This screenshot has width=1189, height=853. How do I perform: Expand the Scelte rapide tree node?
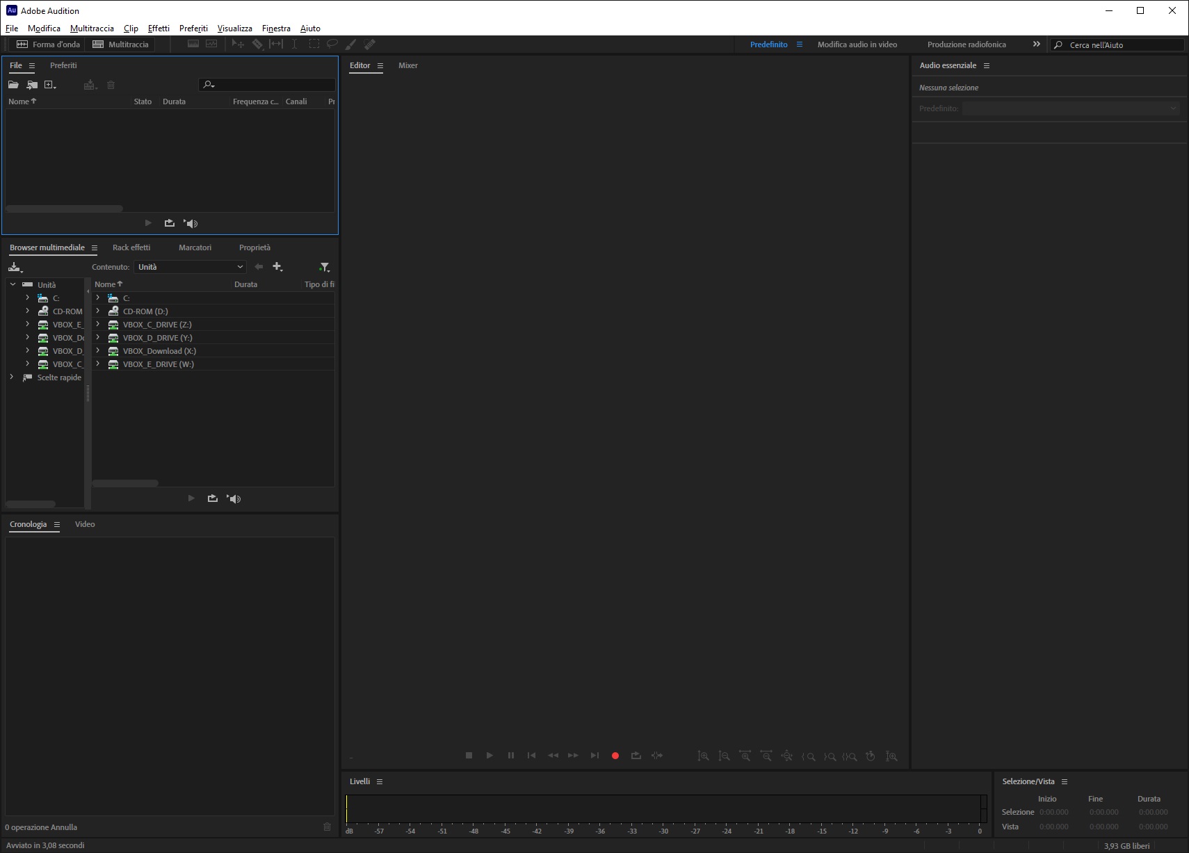(x=12, y=377)
